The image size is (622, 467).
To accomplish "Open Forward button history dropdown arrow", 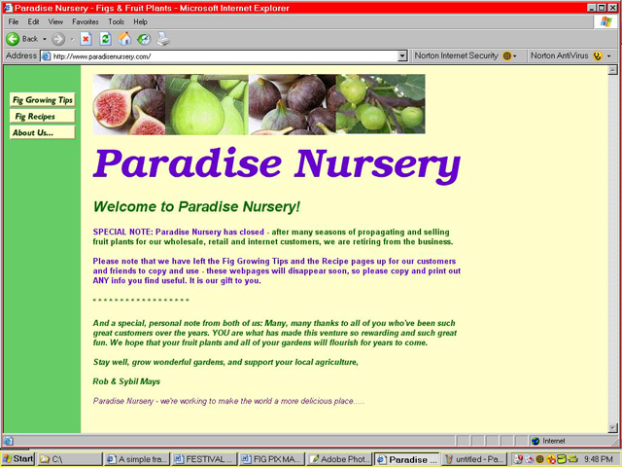I will click(72, 39).
